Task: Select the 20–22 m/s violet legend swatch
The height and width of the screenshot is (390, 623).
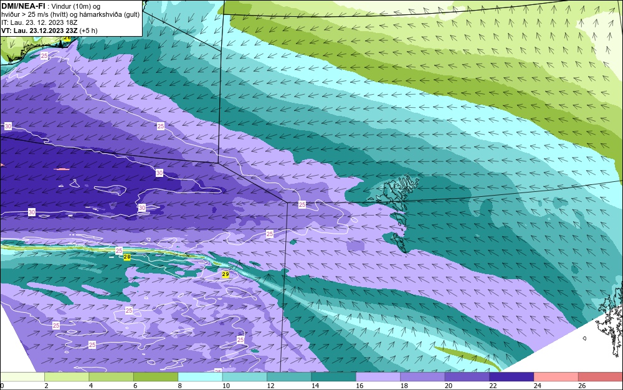Action: tap(467, 376)
